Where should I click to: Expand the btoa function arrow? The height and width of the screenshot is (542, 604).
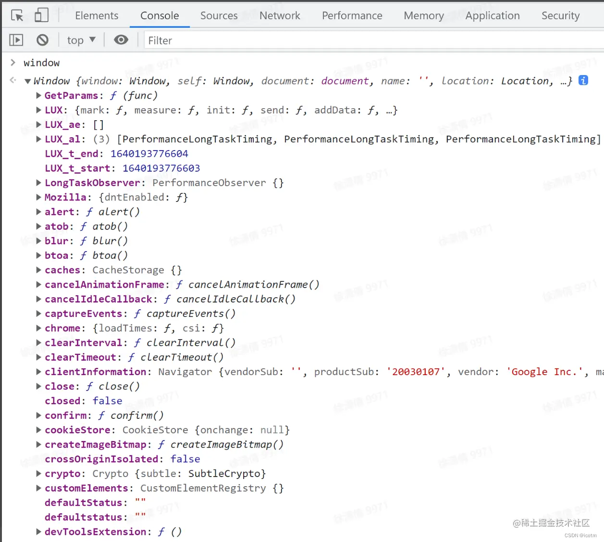pos(38,255)
